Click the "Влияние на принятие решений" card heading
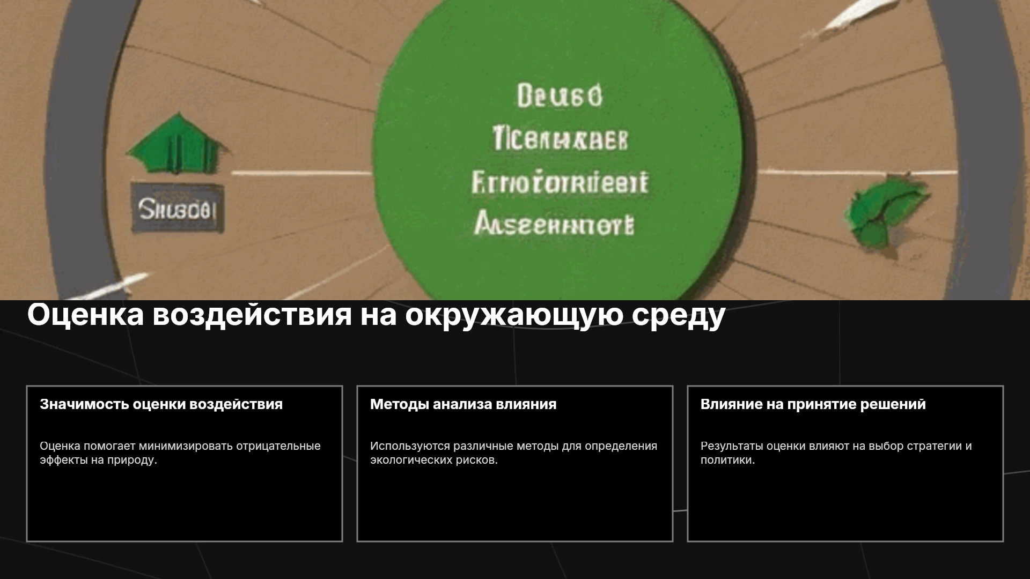The height and width of the screenshot is (579, 1030). [x=813, y=404]
